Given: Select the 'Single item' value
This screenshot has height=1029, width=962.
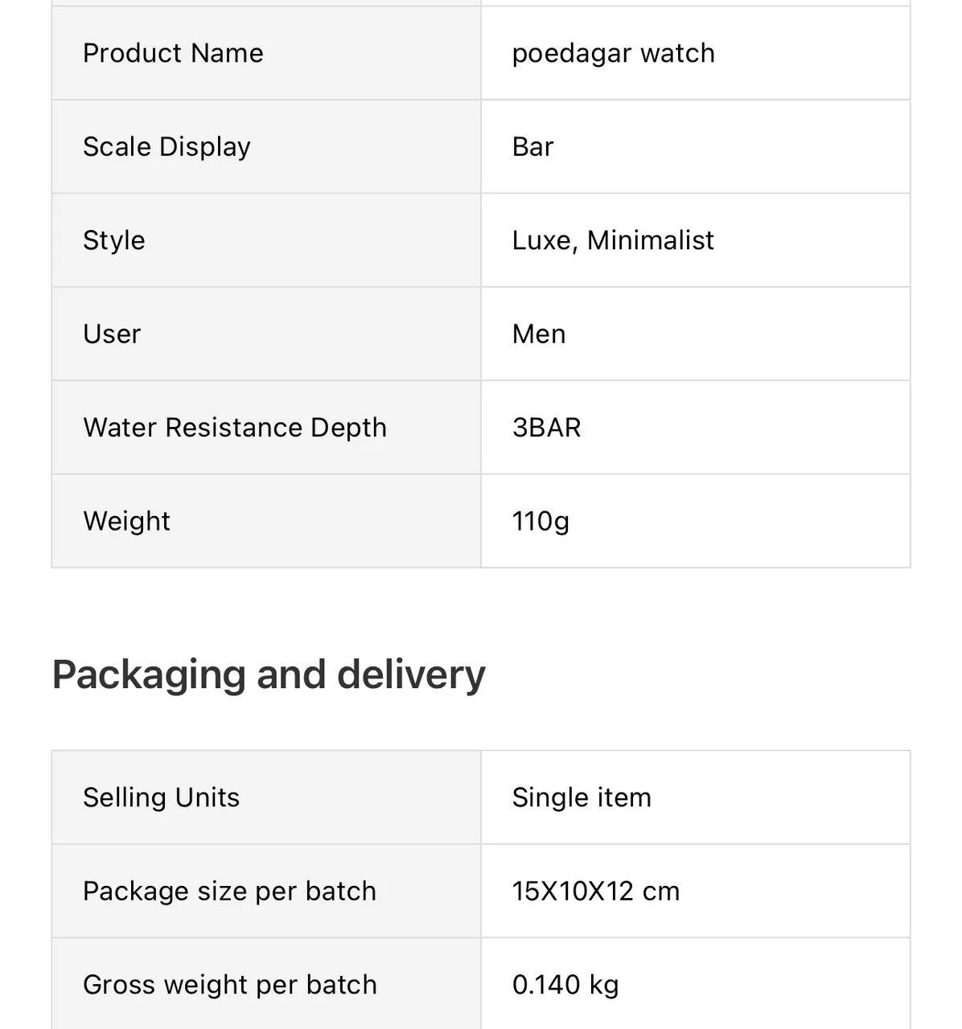Looking at the screenshot, I should (x=582, y=797).
